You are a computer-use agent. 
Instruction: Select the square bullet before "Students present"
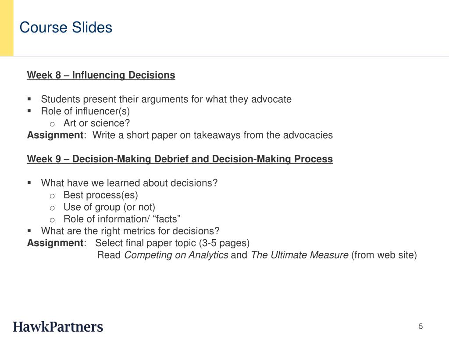(x=29, y=99)
